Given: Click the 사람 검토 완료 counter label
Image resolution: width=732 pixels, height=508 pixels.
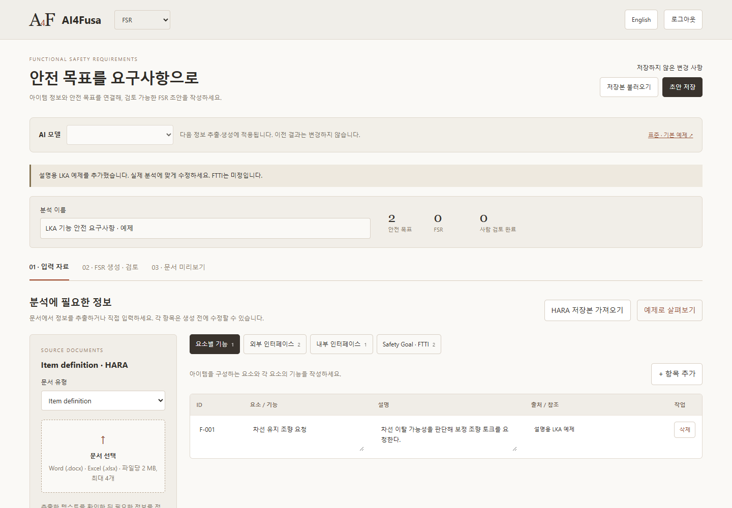Looking at the screenshot, I should [x=498, y=230].
